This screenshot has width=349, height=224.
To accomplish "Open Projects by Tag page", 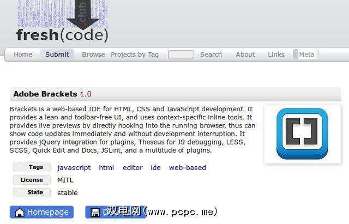I will pyautogui.click(x=135, y=55).
